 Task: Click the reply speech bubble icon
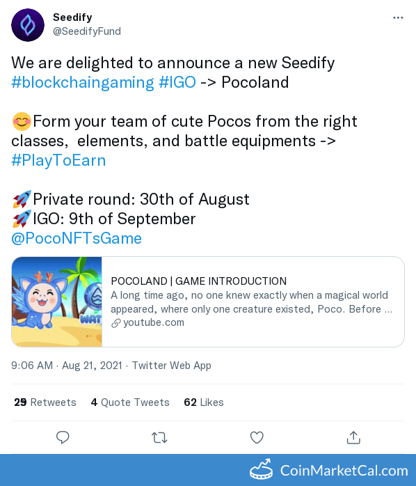tap(63, 437)
